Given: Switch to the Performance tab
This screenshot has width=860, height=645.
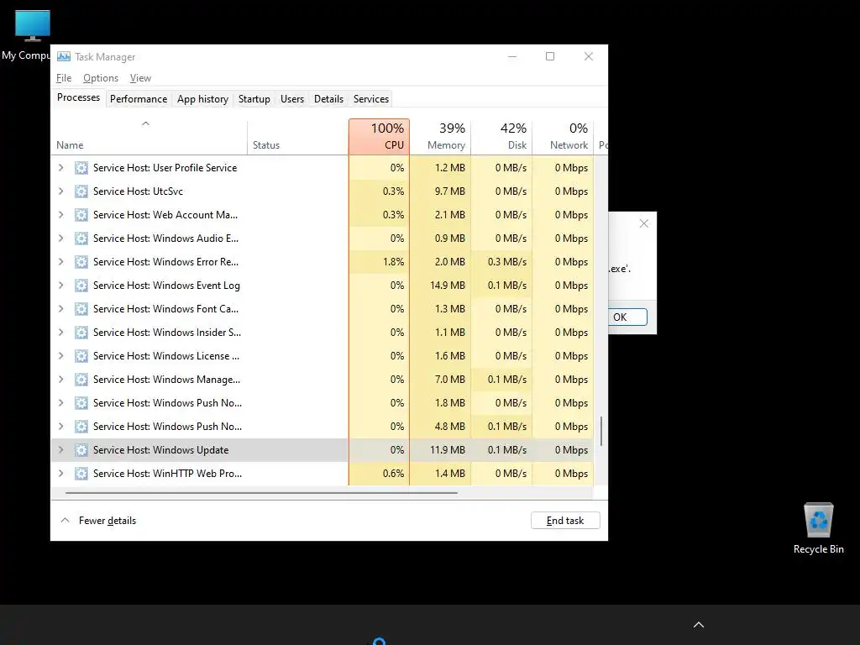Looking at the screenshot, I should pos(139,99).
